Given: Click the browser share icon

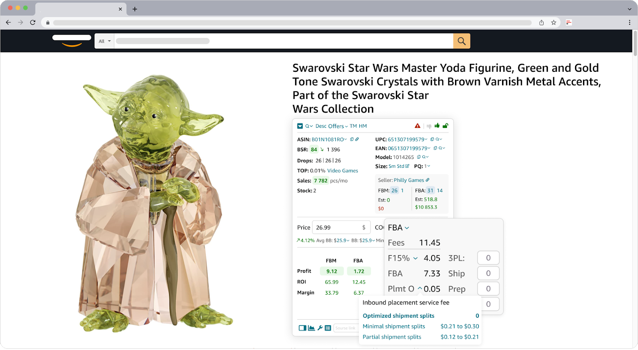Looking at the screenshot, I should [542, 23].
